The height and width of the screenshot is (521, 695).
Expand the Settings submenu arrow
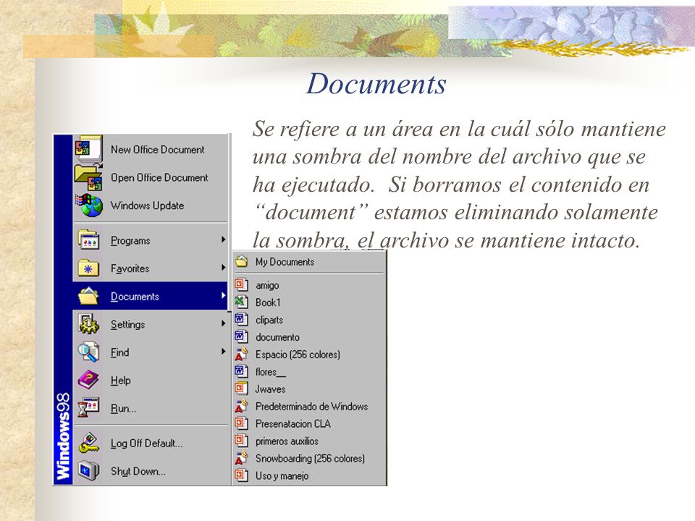pyautogui.click(x=224, y=323)
